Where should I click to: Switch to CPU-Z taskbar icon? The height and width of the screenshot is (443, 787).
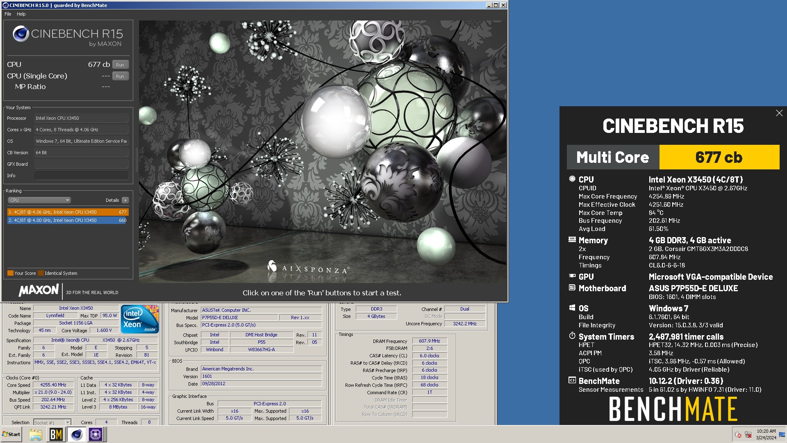pyautogui.click(x=96, y=434)
